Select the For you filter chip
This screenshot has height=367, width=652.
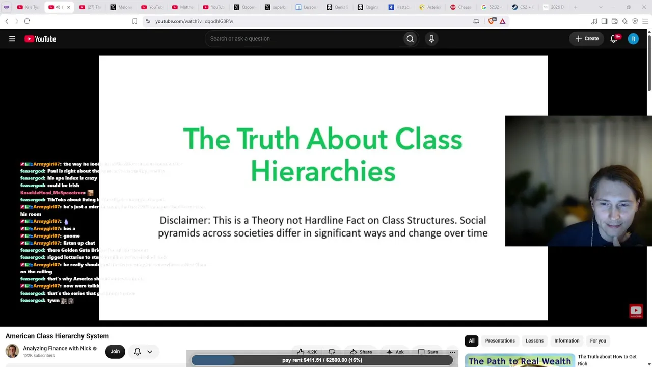coord(598,341)
